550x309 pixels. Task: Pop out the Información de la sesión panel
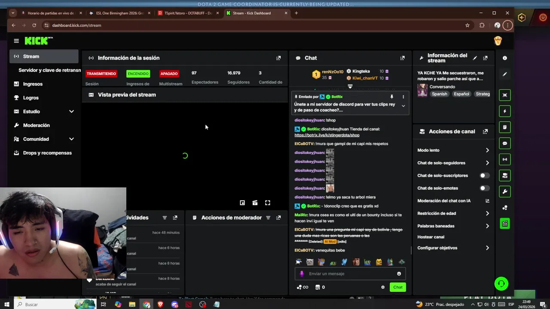278,58
